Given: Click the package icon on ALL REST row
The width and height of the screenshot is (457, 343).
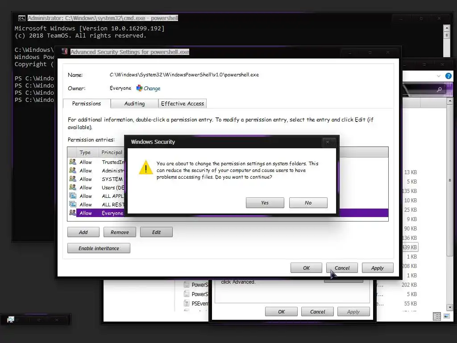Looking at the screenshot, I should 73,204.
